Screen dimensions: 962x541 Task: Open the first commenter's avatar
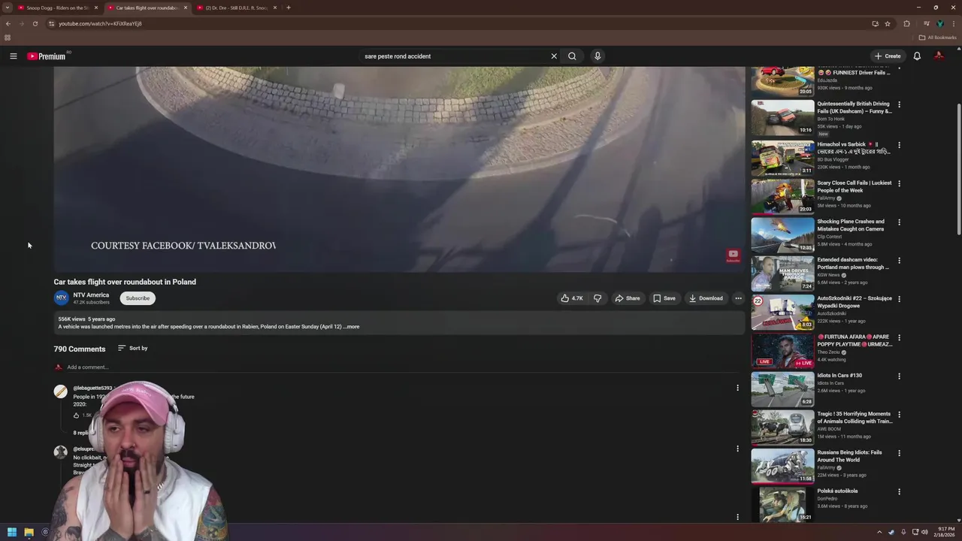pyautogui.click(x=61, y=391)
